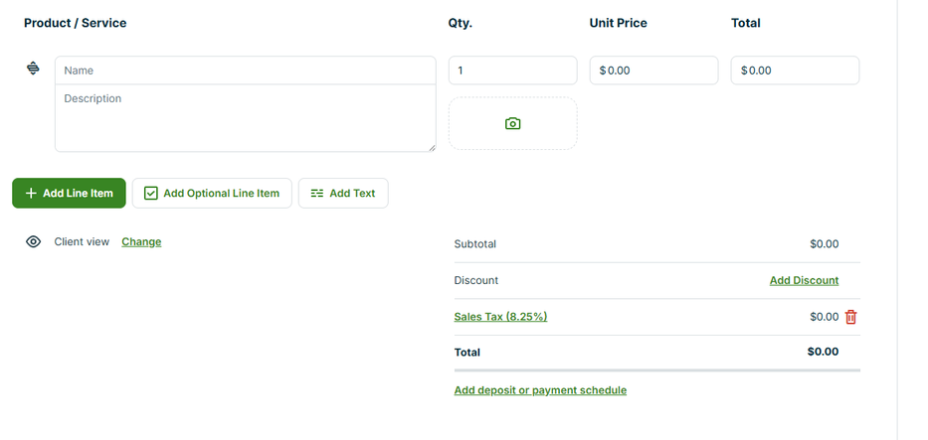
Task: Focus the product Name field
Action: point(245,71)
